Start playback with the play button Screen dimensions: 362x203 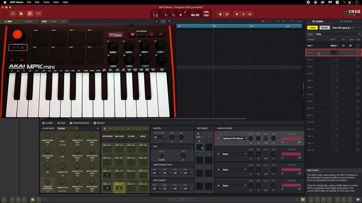(x=243, y=14)
